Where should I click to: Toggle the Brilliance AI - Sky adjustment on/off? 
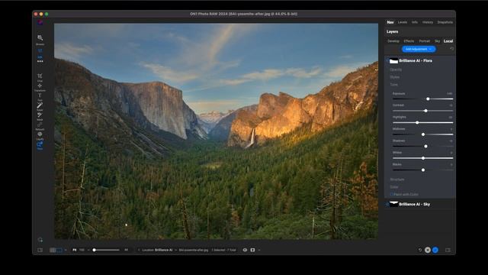pyautogui.click(x=387, y=204)
